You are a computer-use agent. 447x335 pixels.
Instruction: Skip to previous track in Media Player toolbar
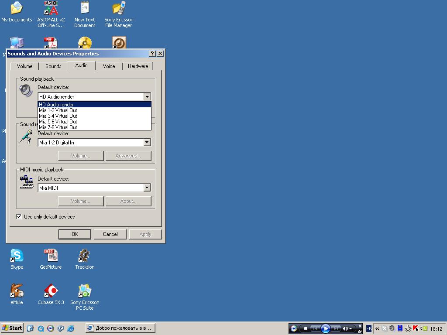[x=315, y=328]
